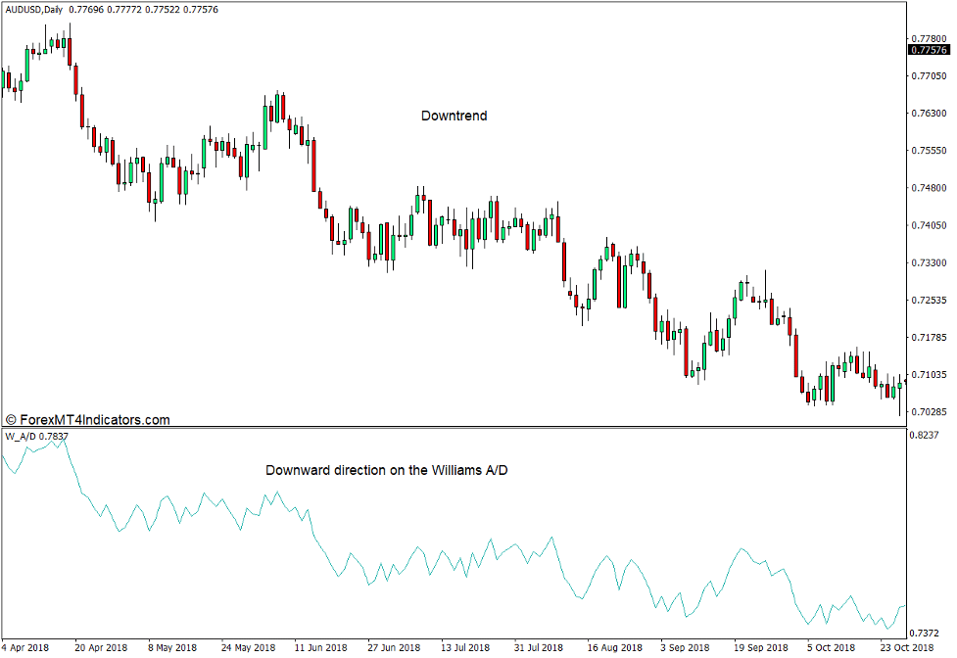Click the open price value 0.77696 in title

[88, 10]
